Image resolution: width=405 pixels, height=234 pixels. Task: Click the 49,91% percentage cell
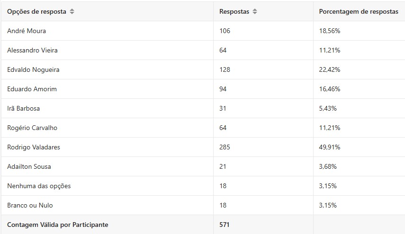330,147
